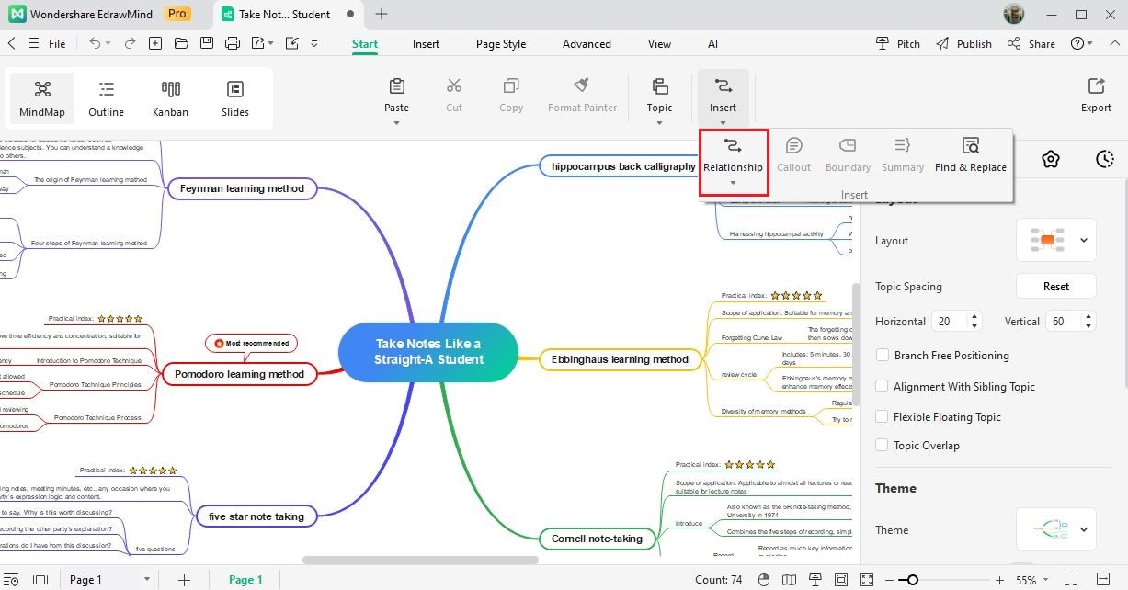Open the Slides view
Image resolution: width=1128 pixels, height=590 pixels.
(235, 99)
